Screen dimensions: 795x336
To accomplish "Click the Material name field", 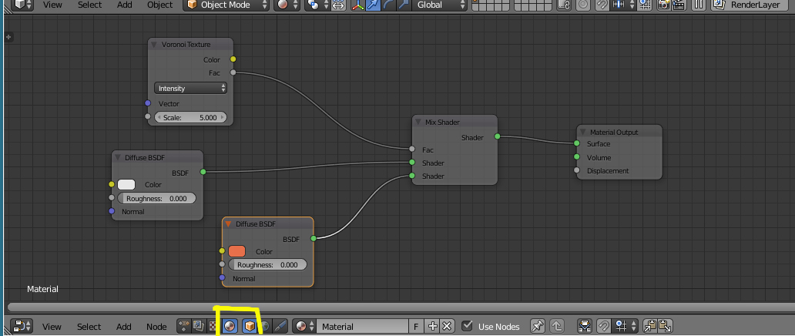I will [362, 327].
